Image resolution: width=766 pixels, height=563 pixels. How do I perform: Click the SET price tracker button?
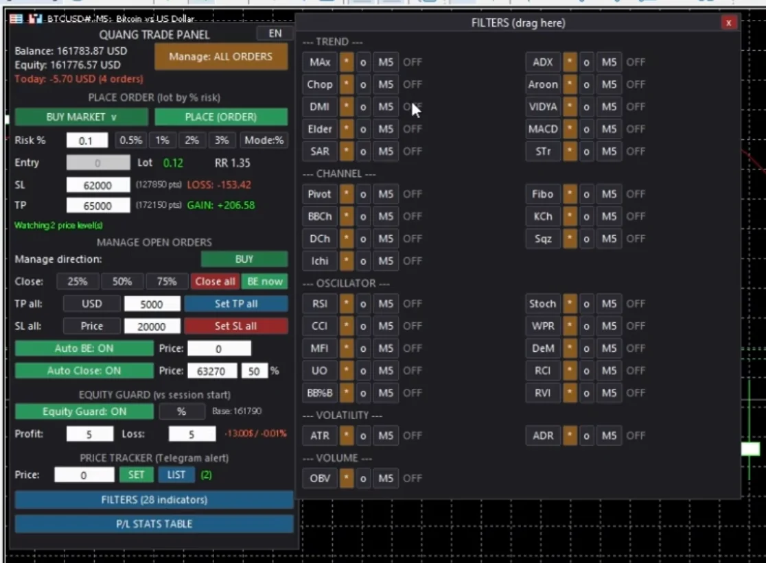[x=137, y=475]
